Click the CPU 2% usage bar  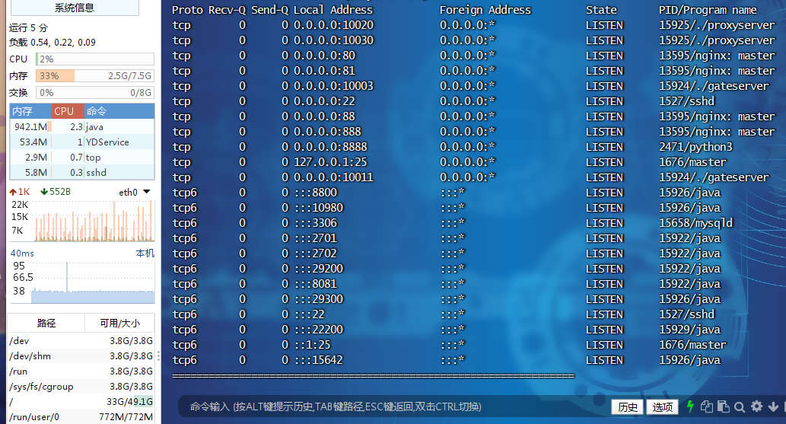(x=95, y=59)
